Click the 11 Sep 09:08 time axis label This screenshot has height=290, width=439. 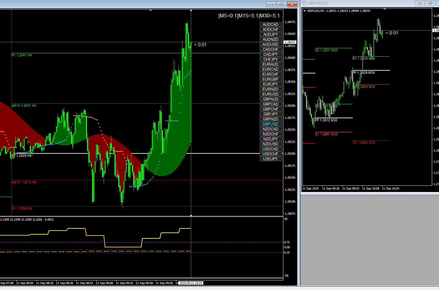click(105, 283)
